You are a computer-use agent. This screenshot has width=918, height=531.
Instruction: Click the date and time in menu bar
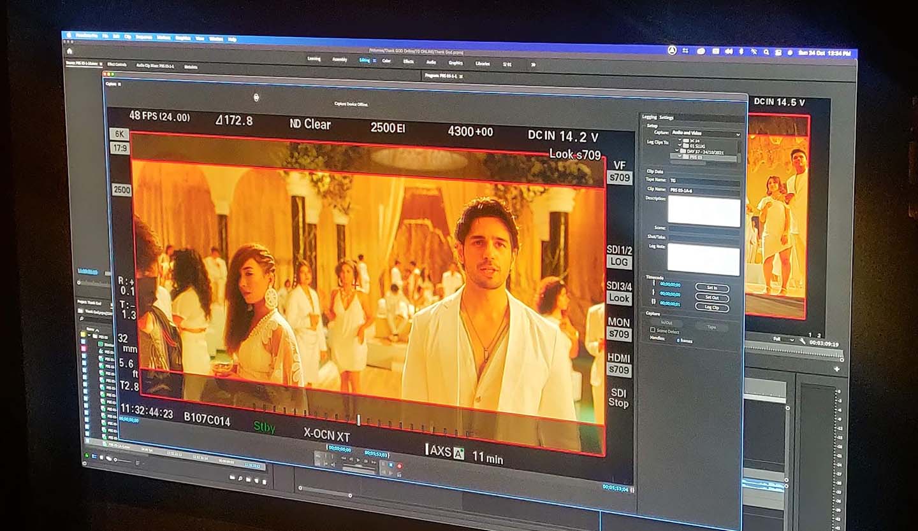(x=824, y=53)
